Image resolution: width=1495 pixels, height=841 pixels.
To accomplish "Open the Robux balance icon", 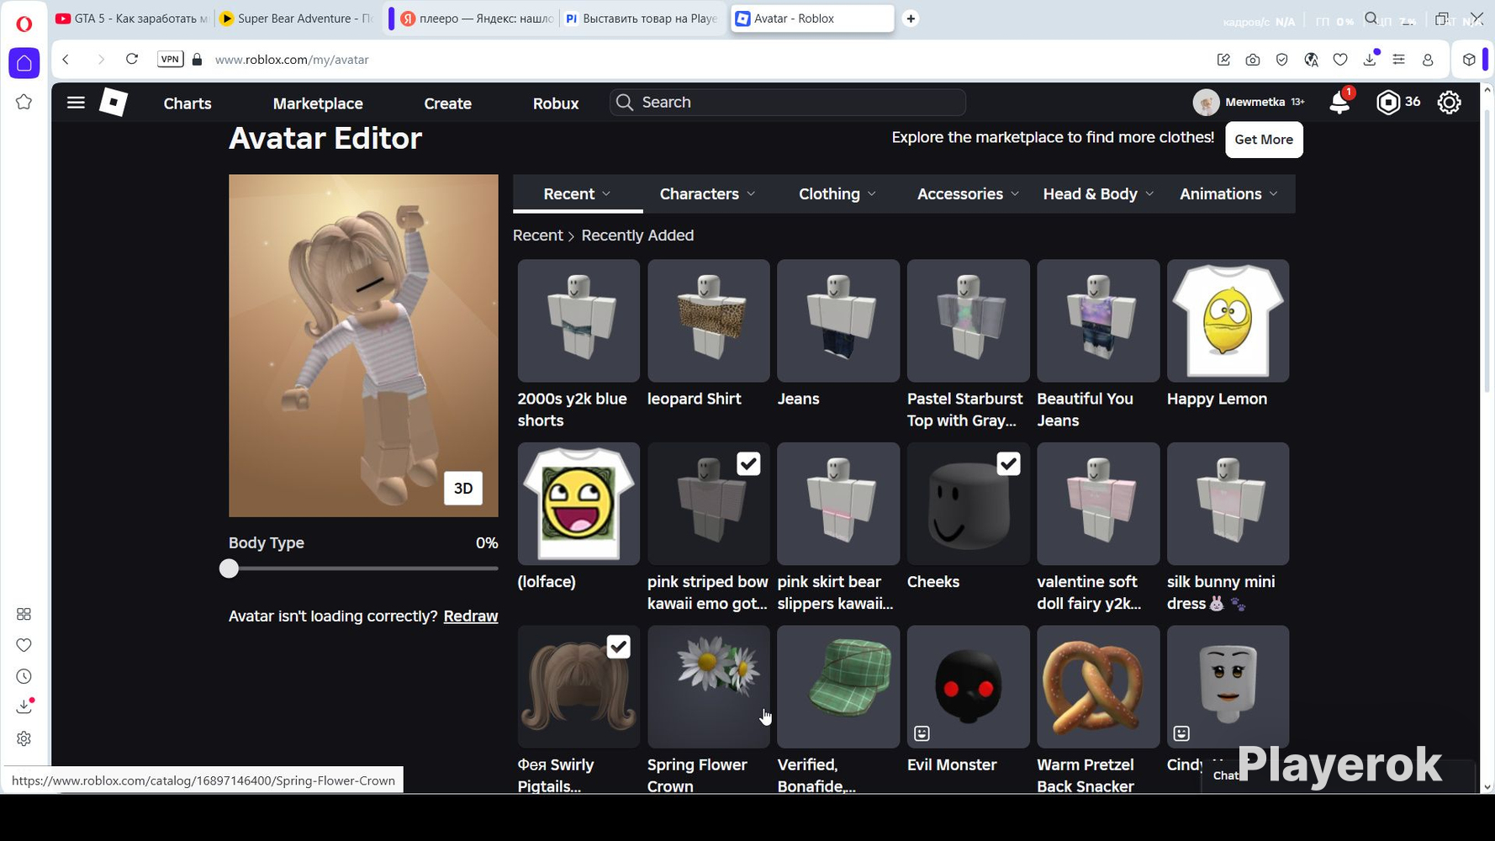I will 1388,103.
